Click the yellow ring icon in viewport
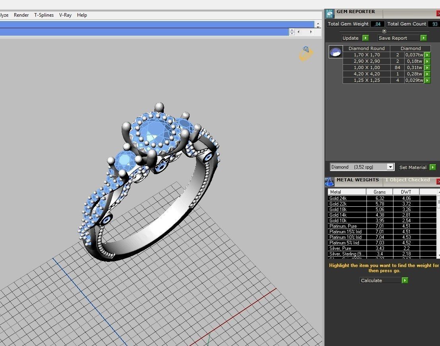 pos(306,54)
